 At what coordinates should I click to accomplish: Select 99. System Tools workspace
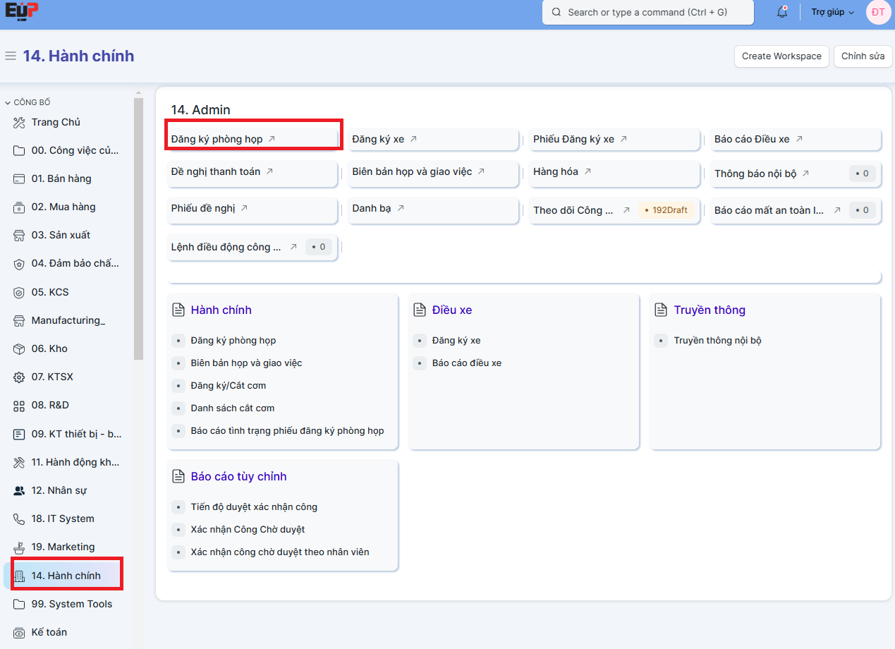tap(71, 605)
